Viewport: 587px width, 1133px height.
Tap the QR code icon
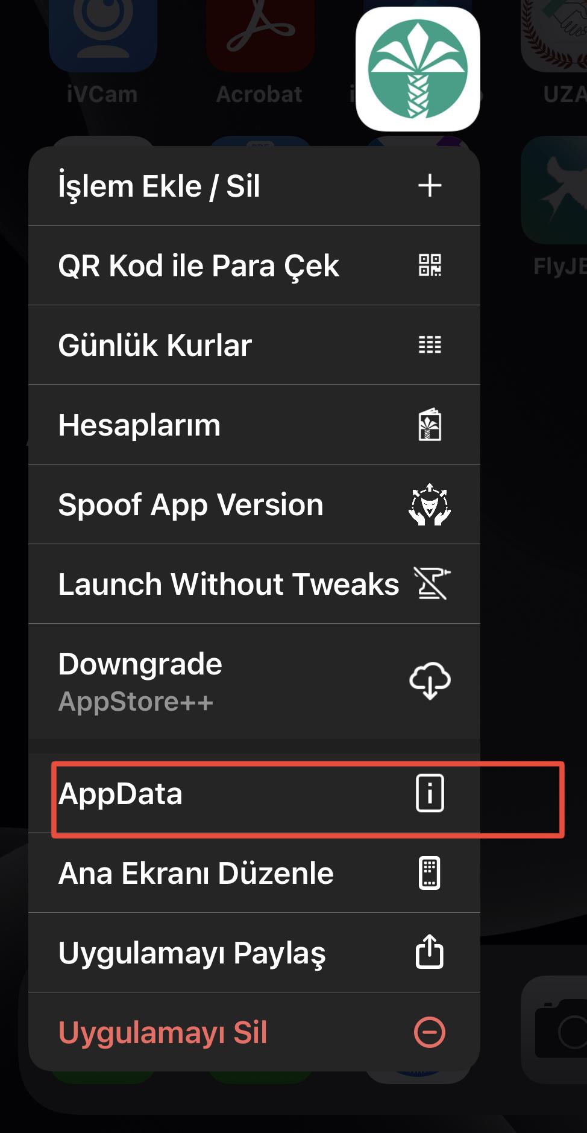pos(430,265)
